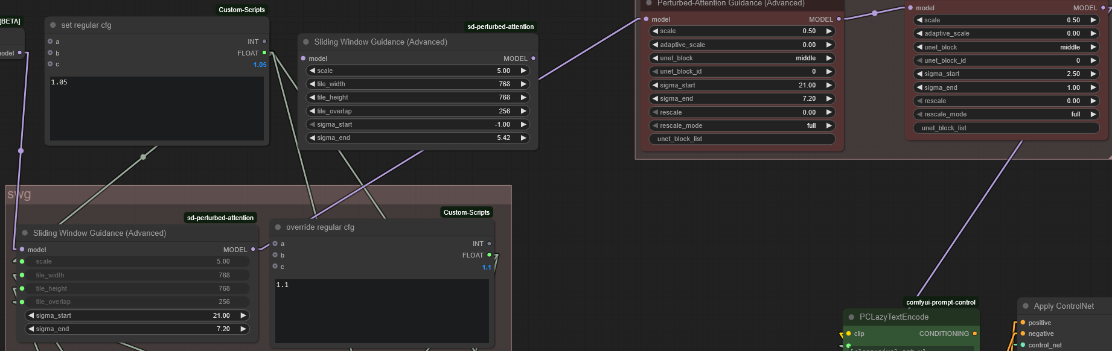Increase adaptive_scale 0.00 in right PAG node
Viewport: 1112px width, 351px height.
click(1093, 33)
